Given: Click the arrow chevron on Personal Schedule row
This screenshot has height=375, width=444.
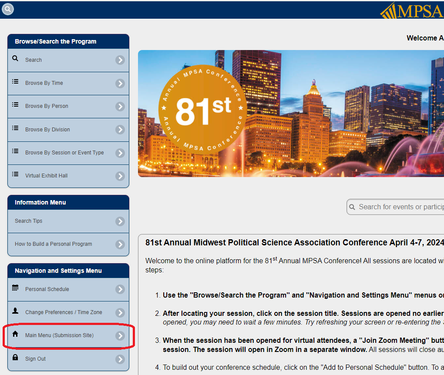Looking at the screenshot, I should (120, 289).
